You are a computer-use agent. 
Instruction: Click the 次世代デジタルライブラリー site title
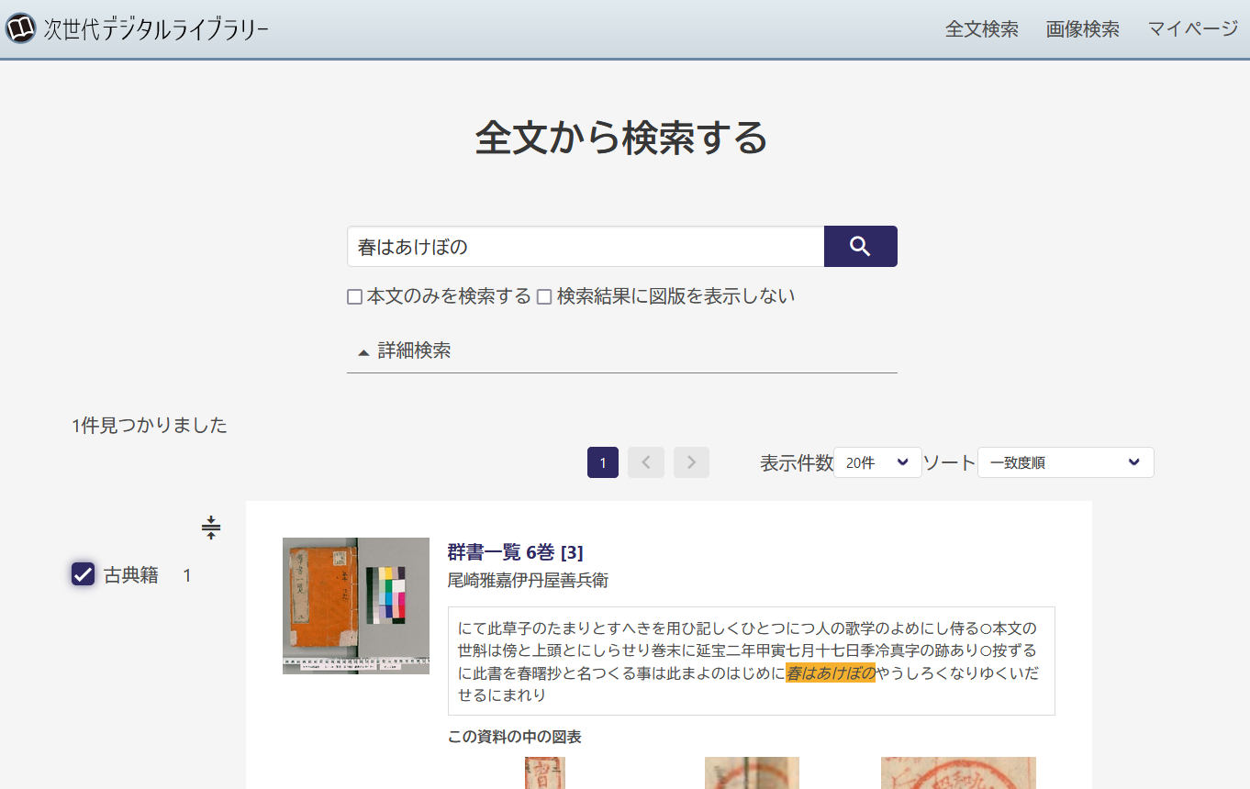coord(156,29)
